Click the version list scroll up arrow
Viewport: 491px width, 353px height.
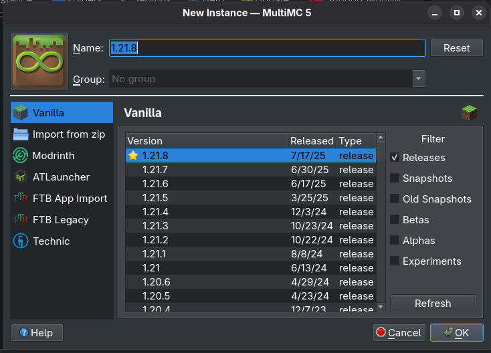[381, 138]
